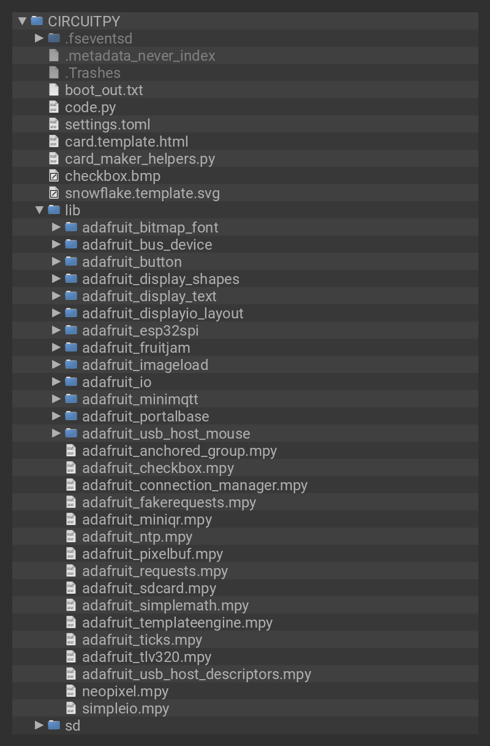Expand the adafruit_fruitjam folder
Viewport: 490px width, 746px height.
click(x=56, y=347)
